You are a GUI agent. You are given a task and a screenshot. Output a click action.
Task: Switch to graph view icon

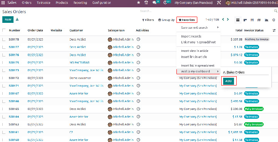(x=266, y=20)
